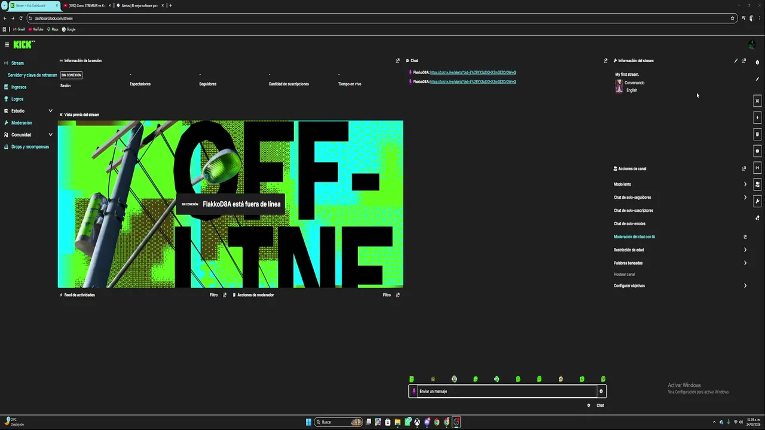
Task: Open Drops y recompensas in the sidebar
Action: pyautogui.click(x=30, y=146)
